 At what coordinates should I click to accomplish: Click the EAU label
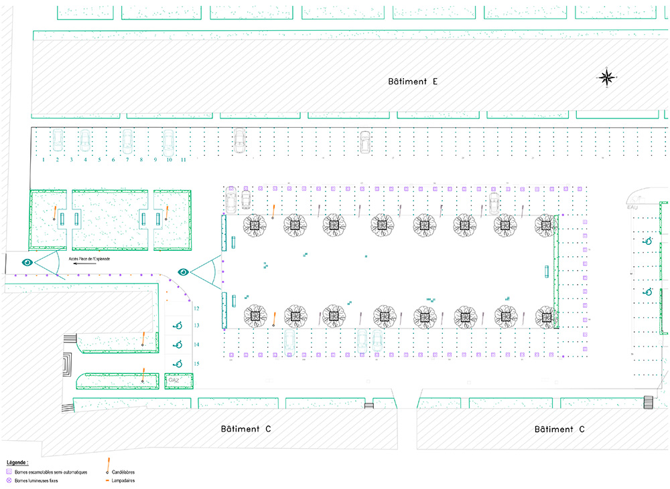tap(632, 208)
